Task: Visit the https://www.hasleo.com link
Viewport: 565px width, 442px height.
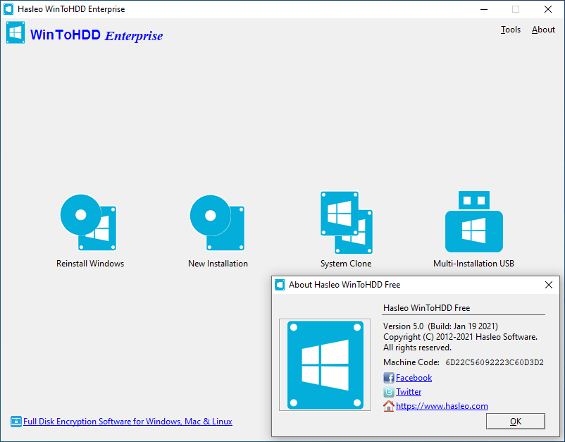Action: point(442,406)
